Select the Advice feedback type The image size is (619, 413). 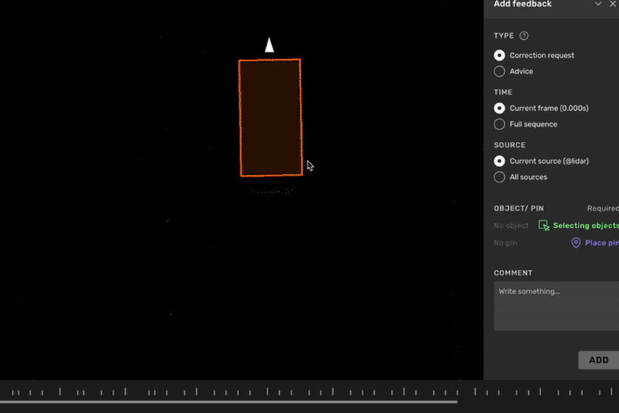tap(499, 72)
